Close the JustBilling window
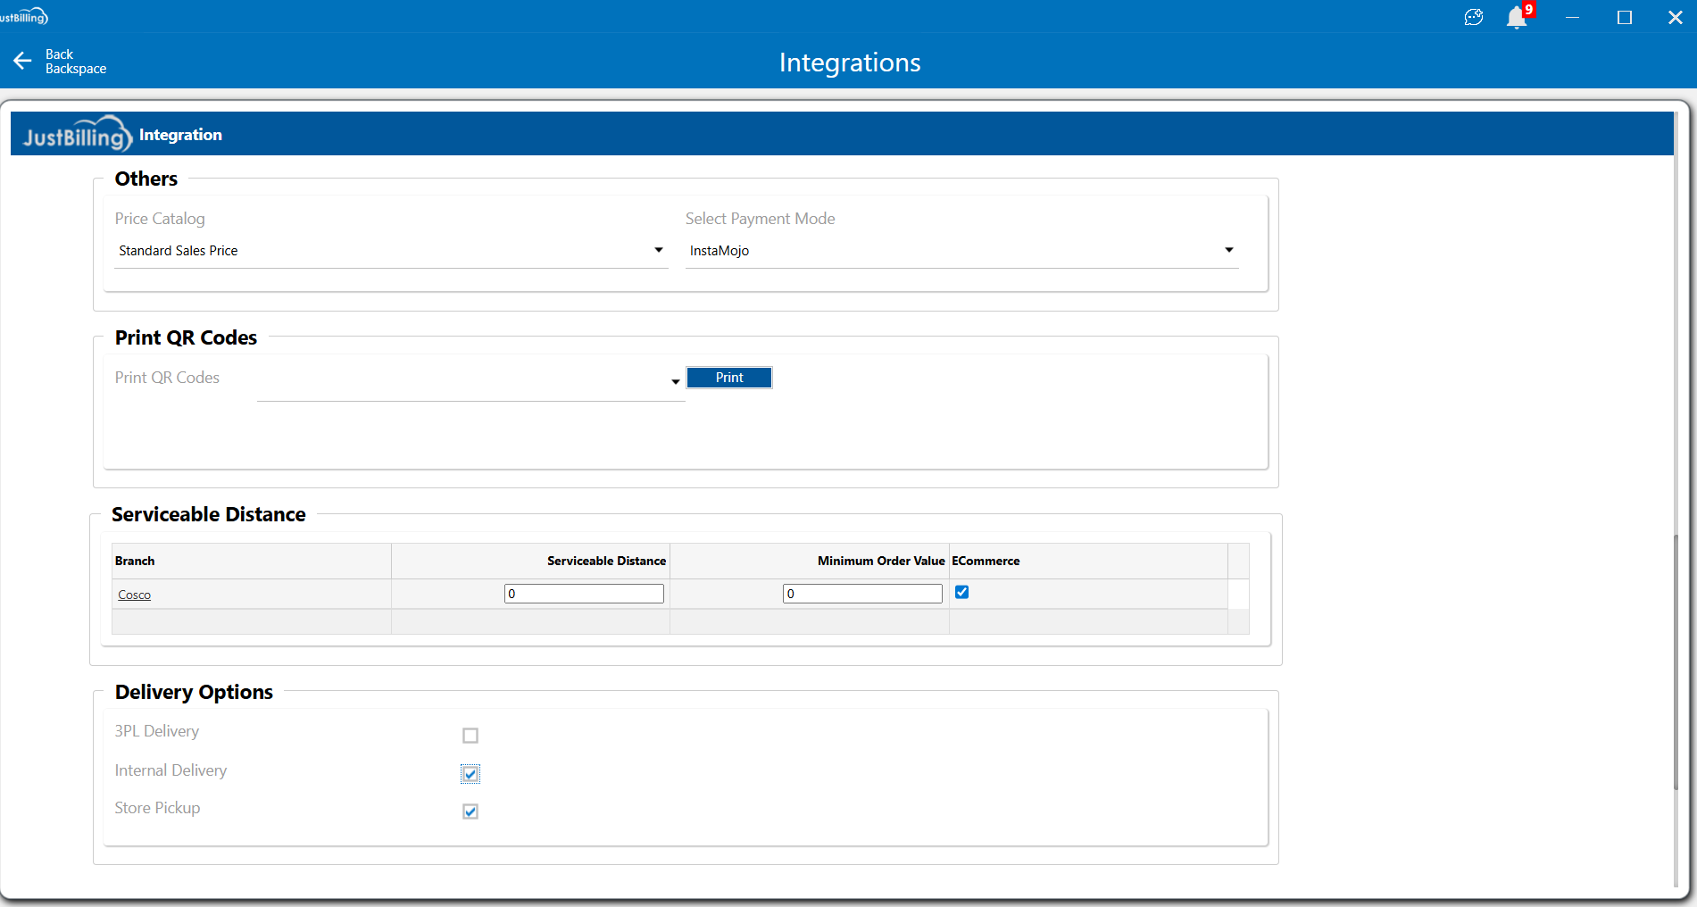 point(1675,18)
